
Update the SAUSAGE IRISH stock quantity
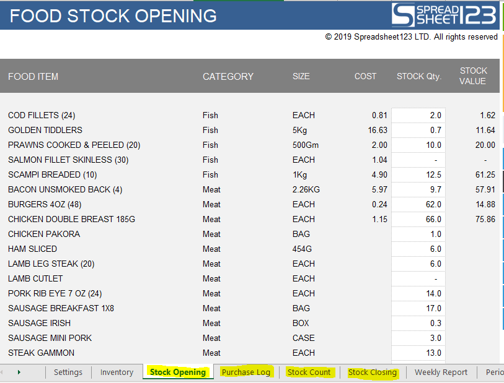pos(418,323)
